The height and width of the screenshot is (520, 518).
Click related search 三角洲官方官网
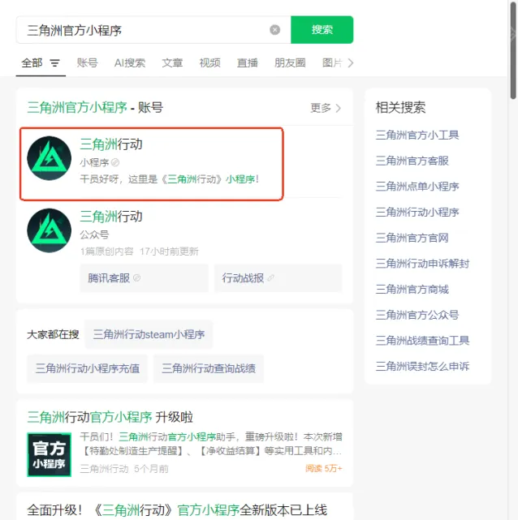pyautogui.click(x=412, y=238)
